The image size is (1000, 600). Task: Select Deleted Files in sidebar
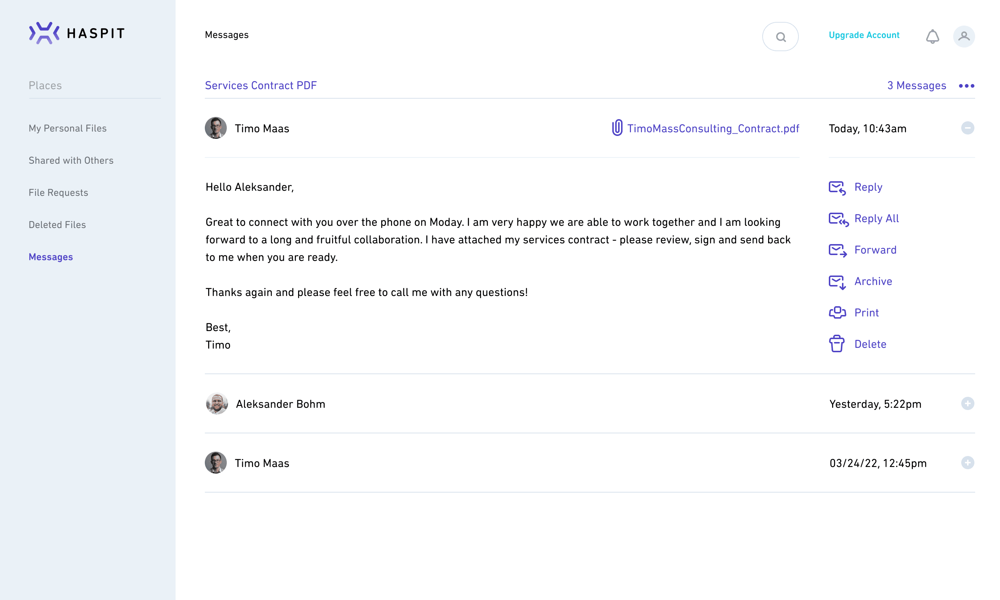click(57, 225)
